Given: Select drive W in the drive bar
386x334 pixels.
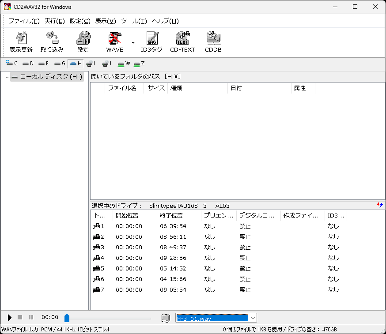Looking at the screenshot, I should (x=123, y=63).
